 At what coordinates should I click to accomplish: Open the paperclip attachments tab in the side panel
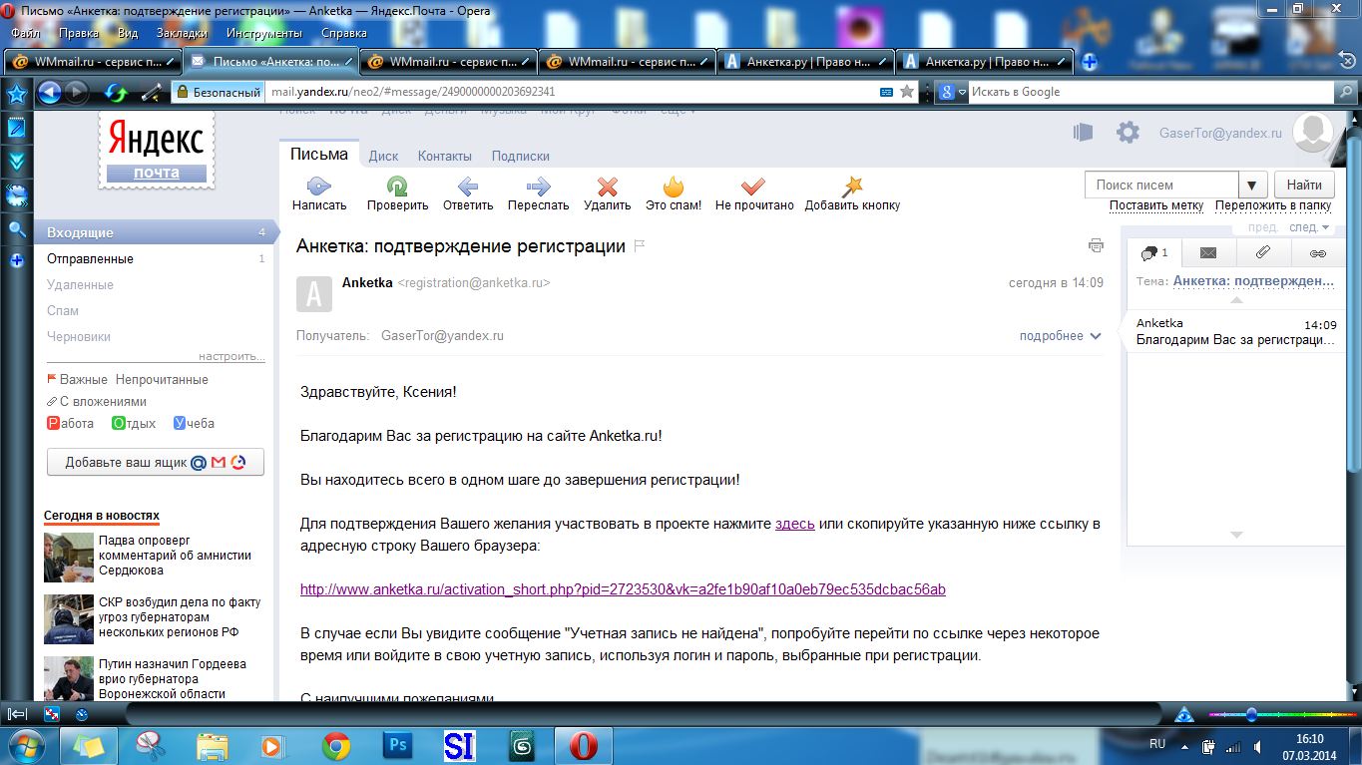coord(1262,253)
